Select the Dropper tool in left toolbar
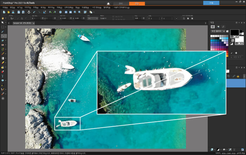The height and width of the screenshot is (155, 246). (x=3, y=32)
